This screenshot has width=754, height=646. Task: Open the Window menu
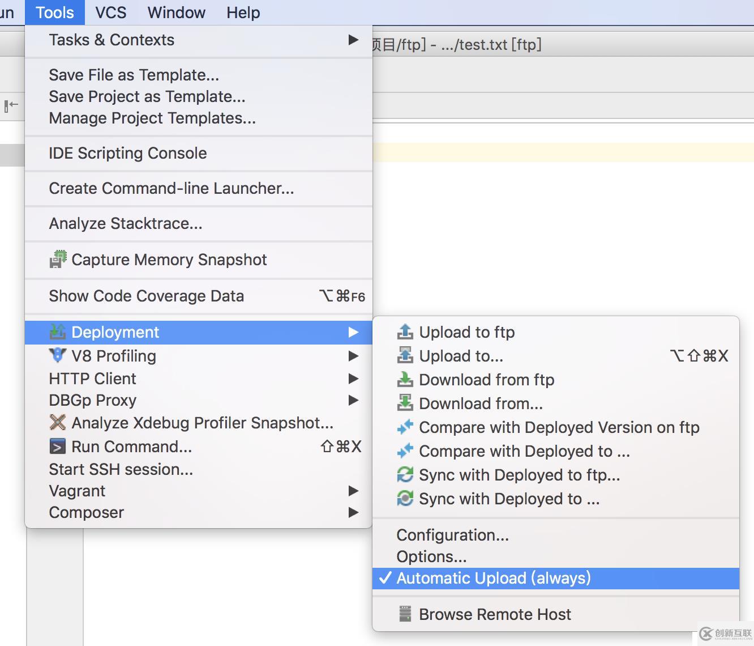pos(176,12)
